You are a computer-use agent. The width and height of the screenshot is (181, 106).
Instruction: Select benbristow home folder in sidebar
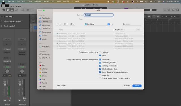point(45,25)
